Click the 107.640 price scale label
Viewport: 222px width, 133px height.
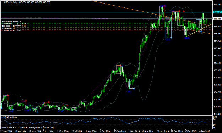coord(217,78)
